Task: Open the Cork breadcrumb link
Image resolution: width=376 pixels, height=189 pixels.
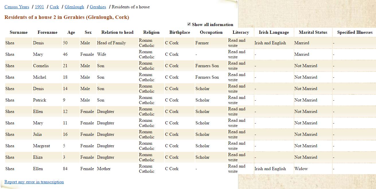Action: coord(54,7)
